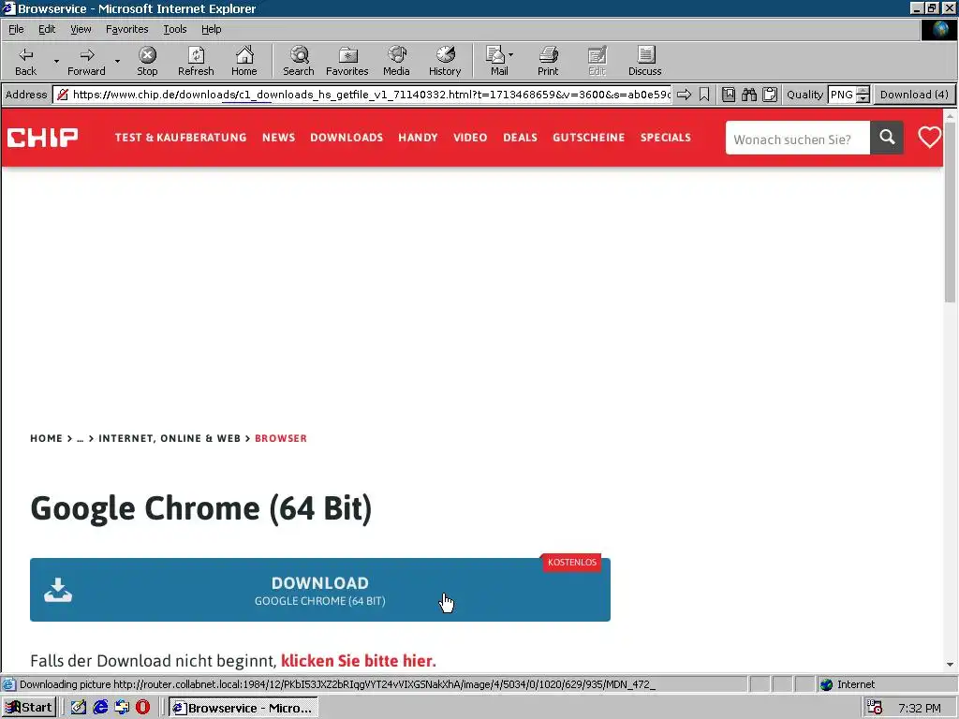The height and width of the screenshot is (719, 959).
Task: Click the 'Wonach suchen Sie?' search field
Action: [x=798, y=138]
